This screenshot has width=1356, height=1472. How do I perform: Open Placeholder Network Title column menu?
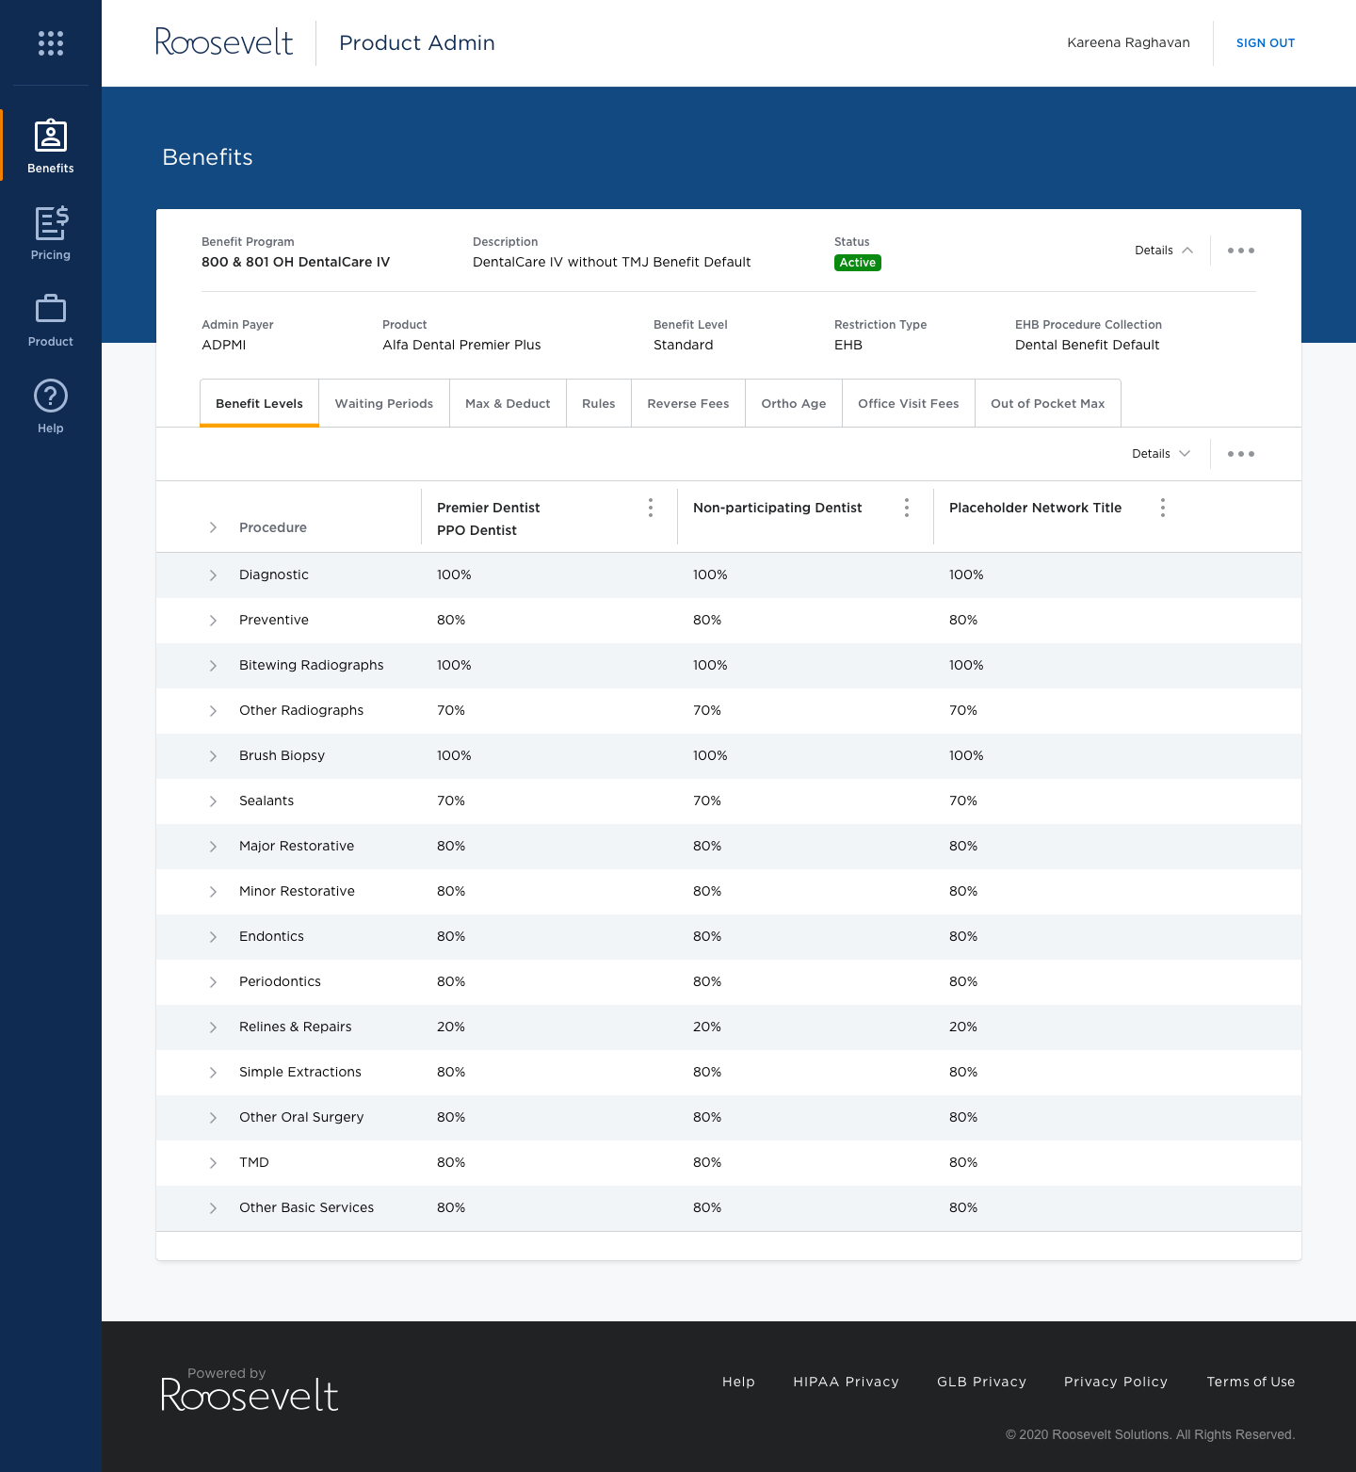tap(1163, 508)
